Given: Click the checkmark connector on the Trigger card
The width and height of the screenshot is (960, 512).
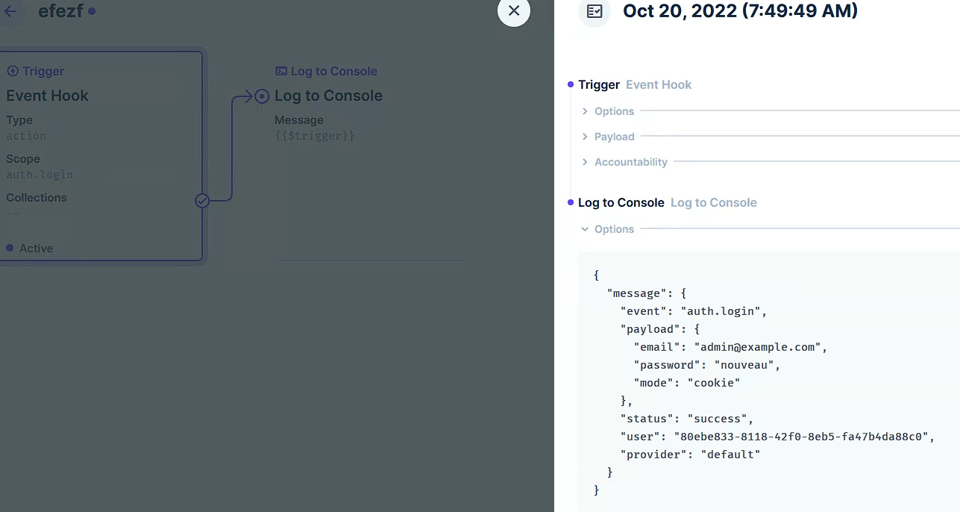Looking at the screenshot, I should coord(201,200).
